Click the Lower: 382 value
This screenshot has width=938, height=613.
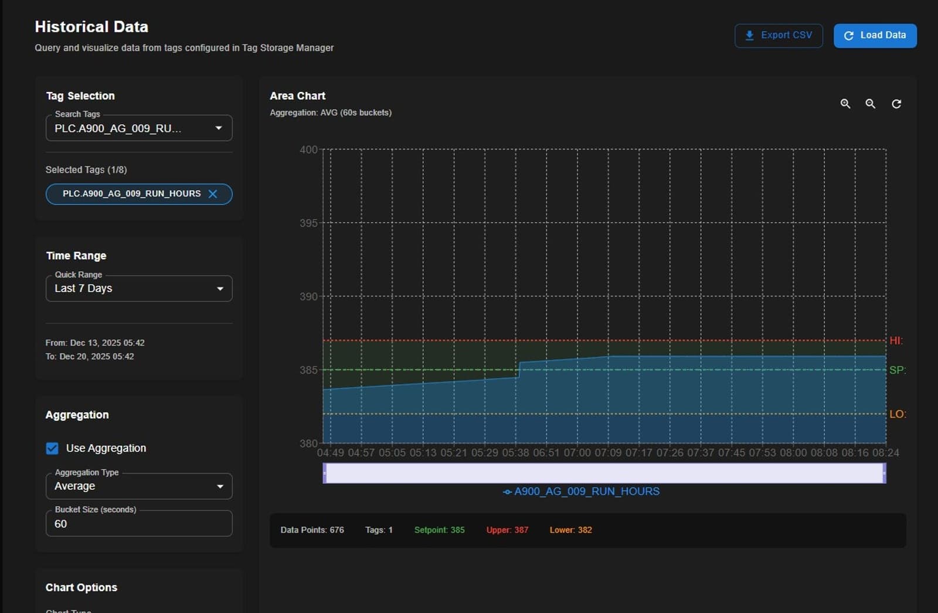(x=570, y=530)
